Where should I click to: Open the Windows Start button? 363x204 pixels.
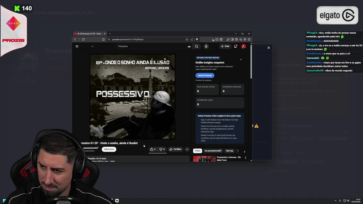[4, 201]
